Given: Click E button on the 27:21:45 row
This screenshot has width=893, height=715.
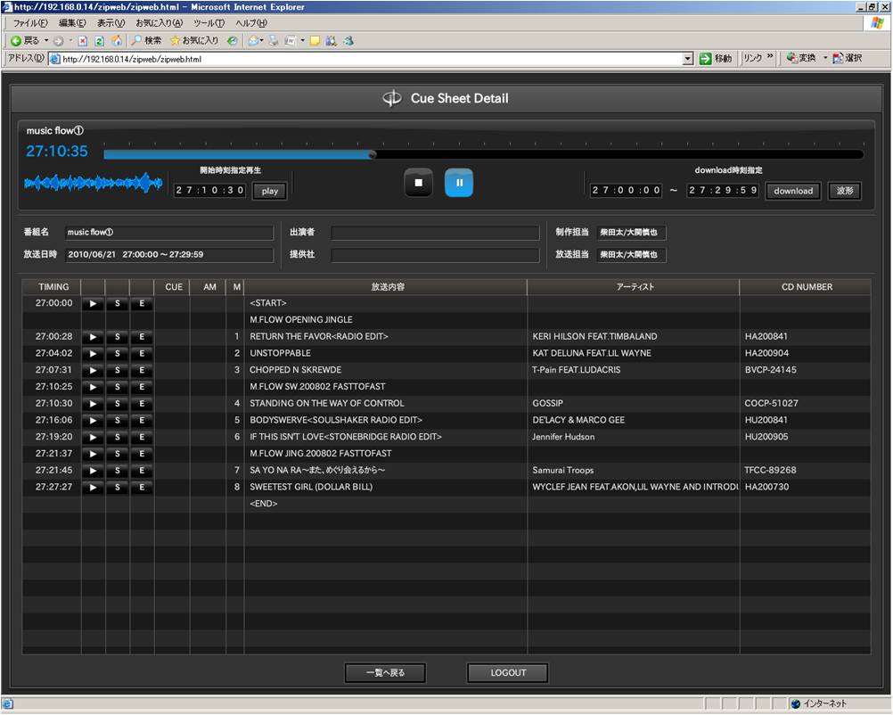Looking at the screenshot, I should click(142, 471).
